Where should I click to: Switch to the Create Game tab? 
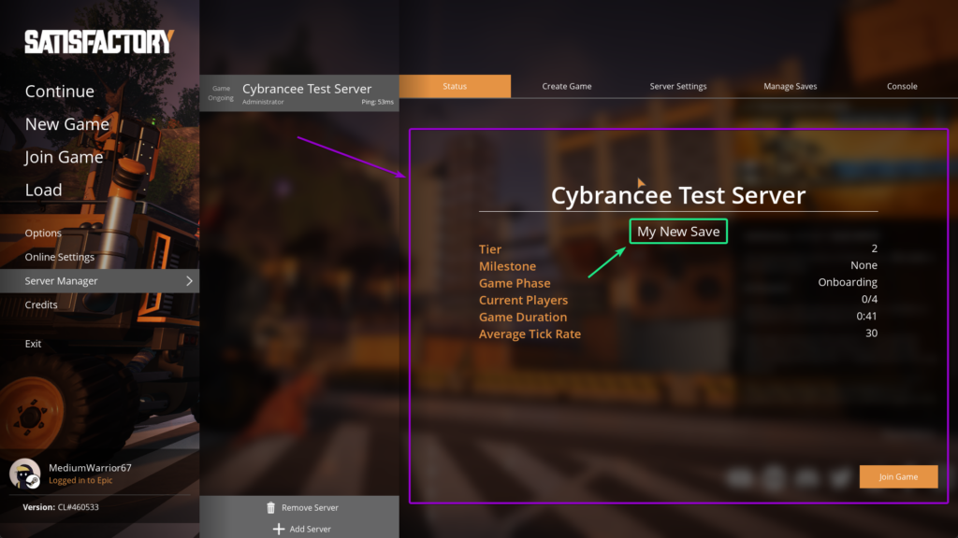pos(566,85)
